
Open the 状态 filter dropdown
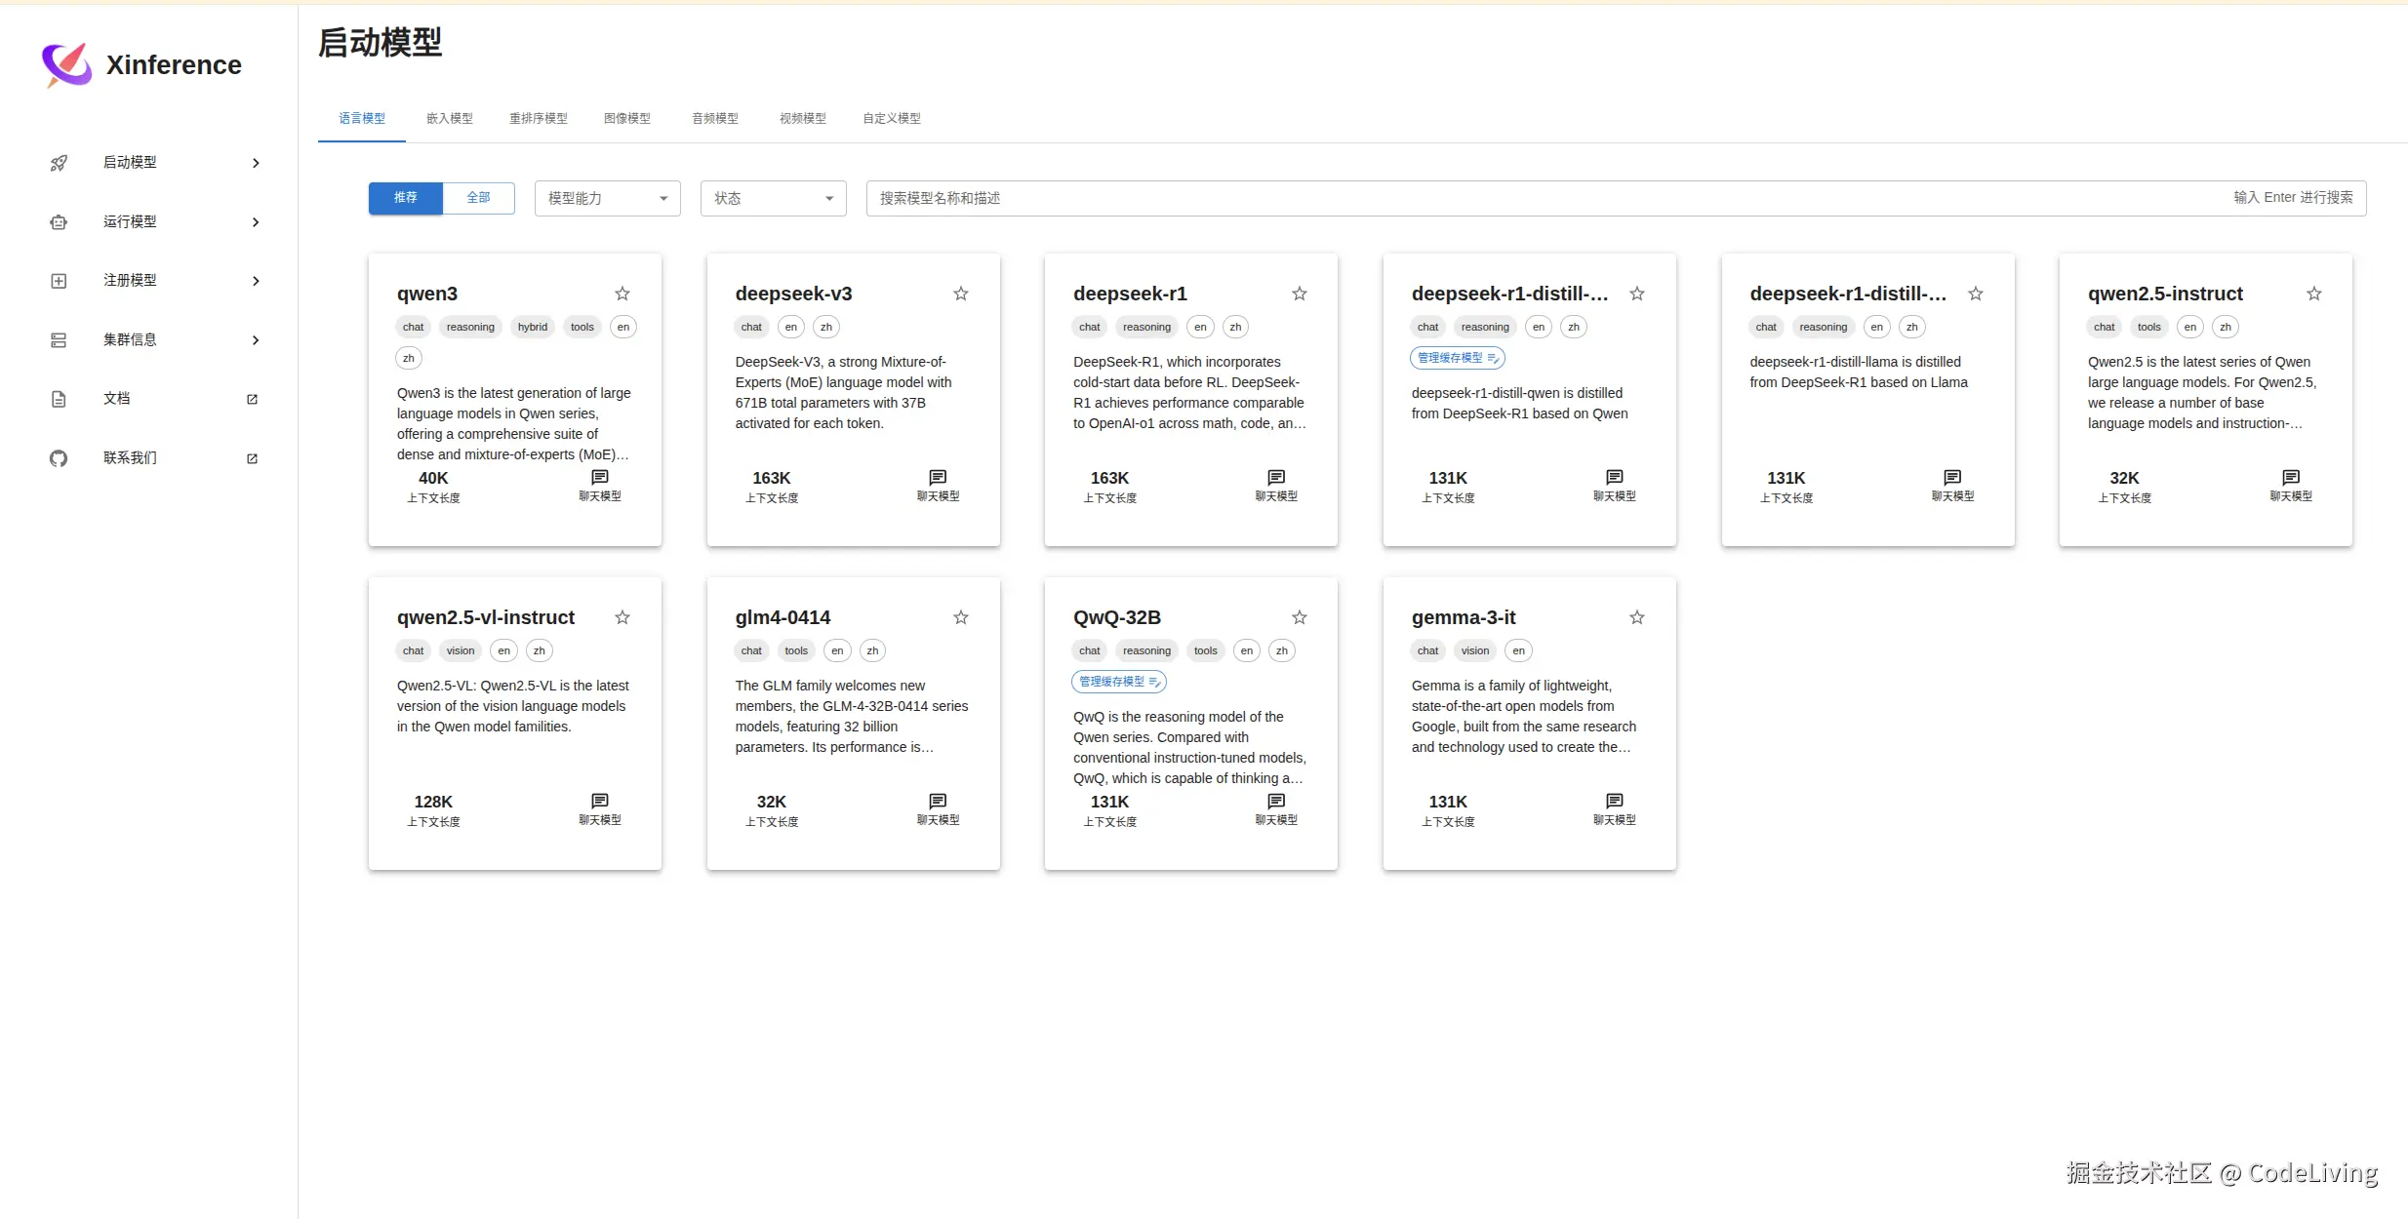pyautogui.click(x=773, y=198)
